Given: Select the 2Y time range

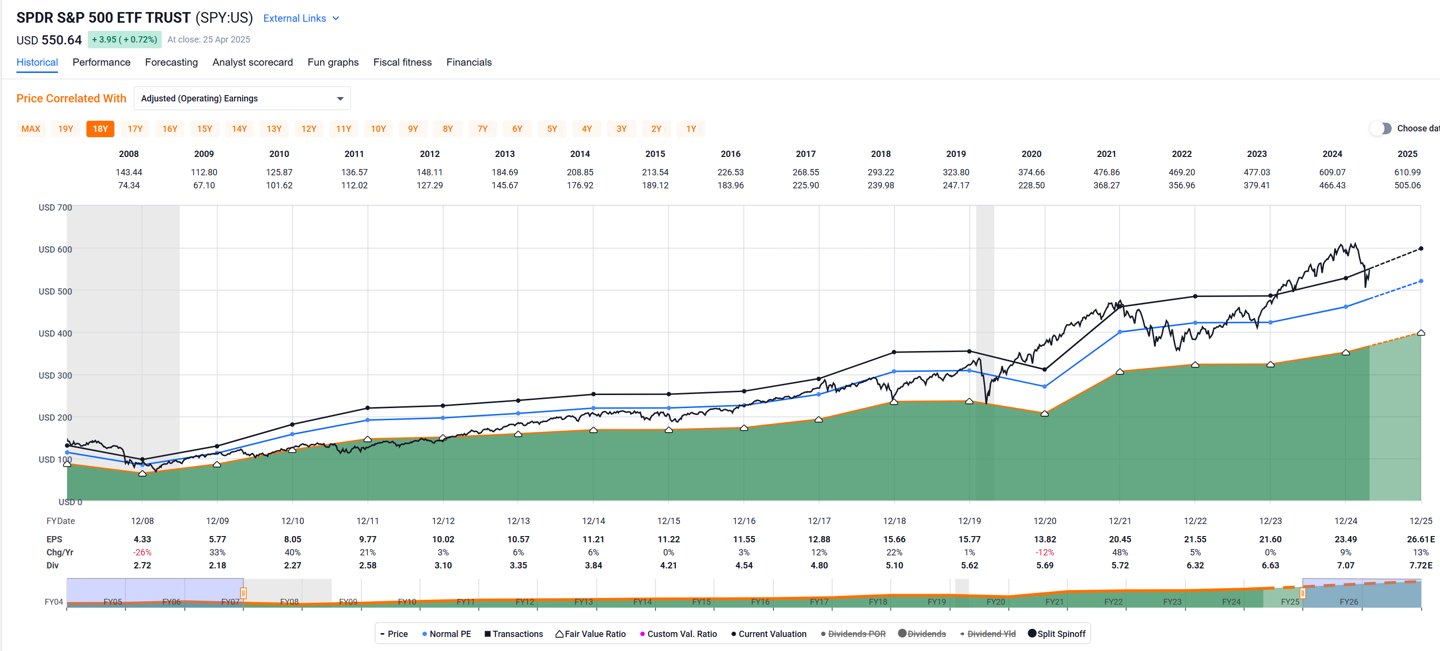Looking at the screenshot, I should pyautogui.click(x=656, y=128).
